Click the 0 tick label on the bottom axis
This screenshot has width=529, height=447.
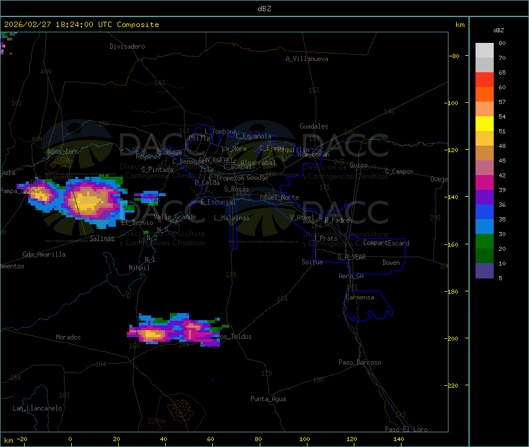[x=70, y=439]
